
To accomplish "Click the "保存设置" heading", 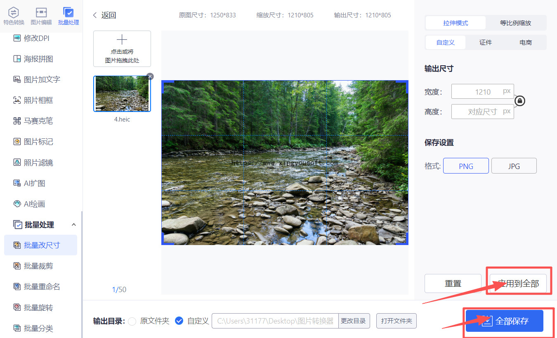I will pos(439,143).
